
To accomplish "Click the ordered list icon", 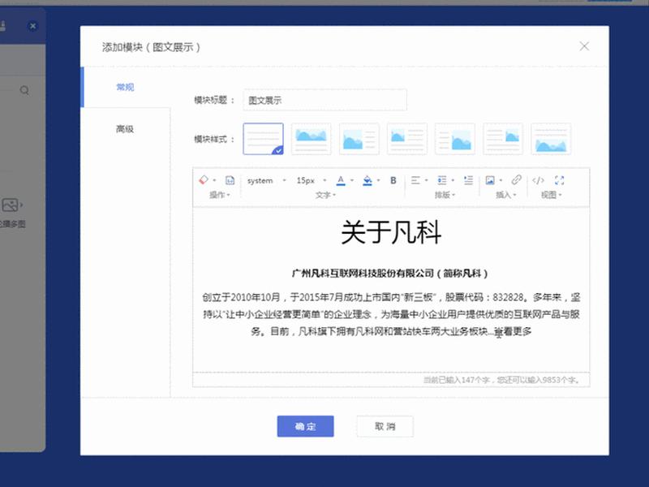I will (x=442, y=180).
